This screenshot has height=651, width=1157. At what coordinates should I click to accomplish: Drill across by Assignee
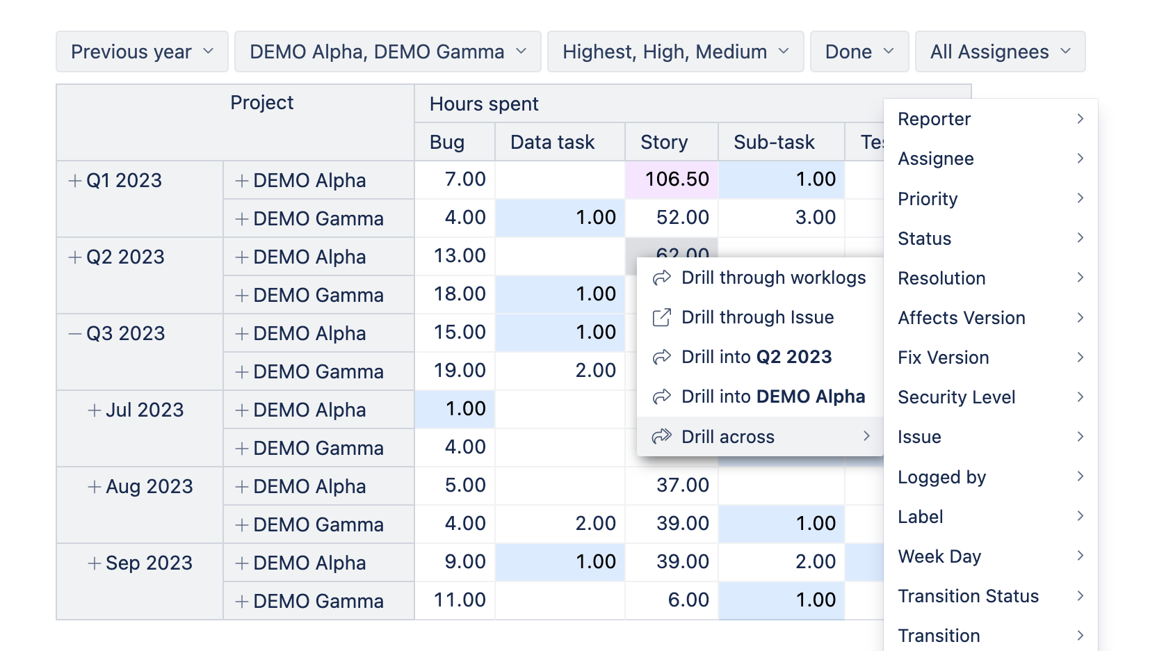(x=991, y=159)
